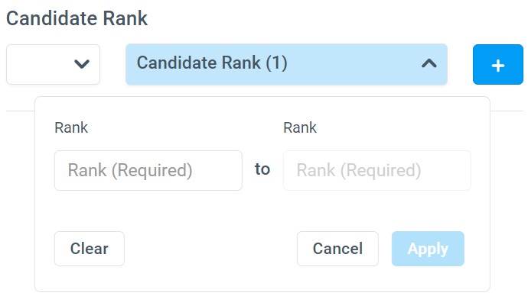Click the Candidate Rank (1) label text

pos(212,63)
